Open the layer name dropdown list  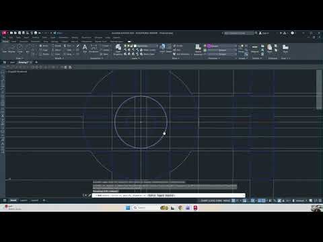tap(146, 46)
